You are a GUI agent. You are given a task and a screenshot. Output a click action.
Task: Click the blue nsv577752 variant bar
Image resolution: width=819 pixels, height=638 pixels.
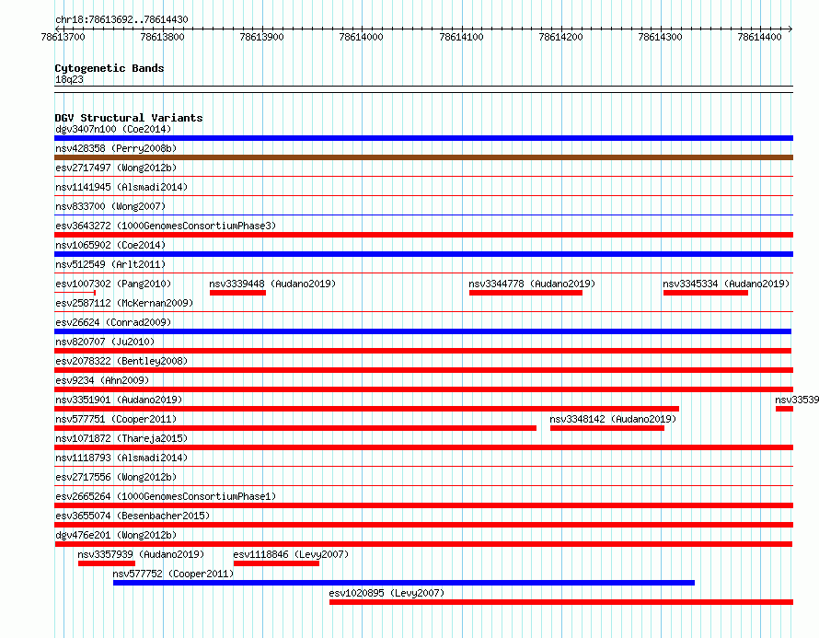404,583
